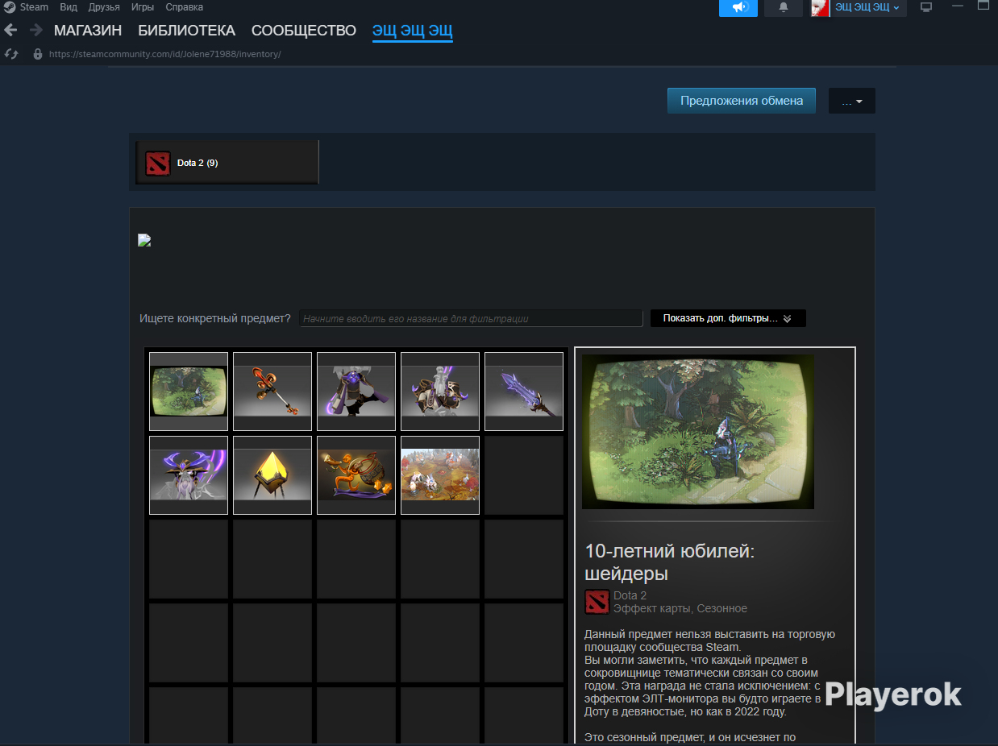The image size is (998, 746).
Task: Open the Вид menu
Action: (69, 7)
